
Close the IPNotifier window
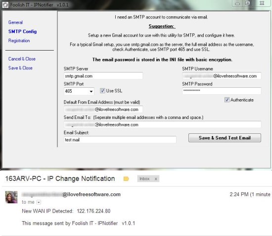(x=262, y=3)
